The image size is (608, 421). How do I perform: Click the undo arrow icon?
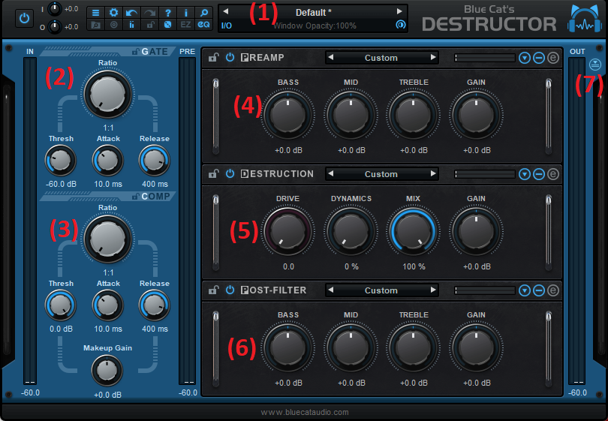pos(131,13)
